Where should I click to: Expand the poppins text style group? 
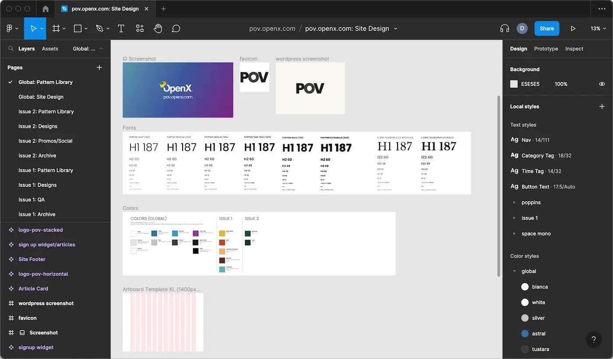[x=514, y=203]
